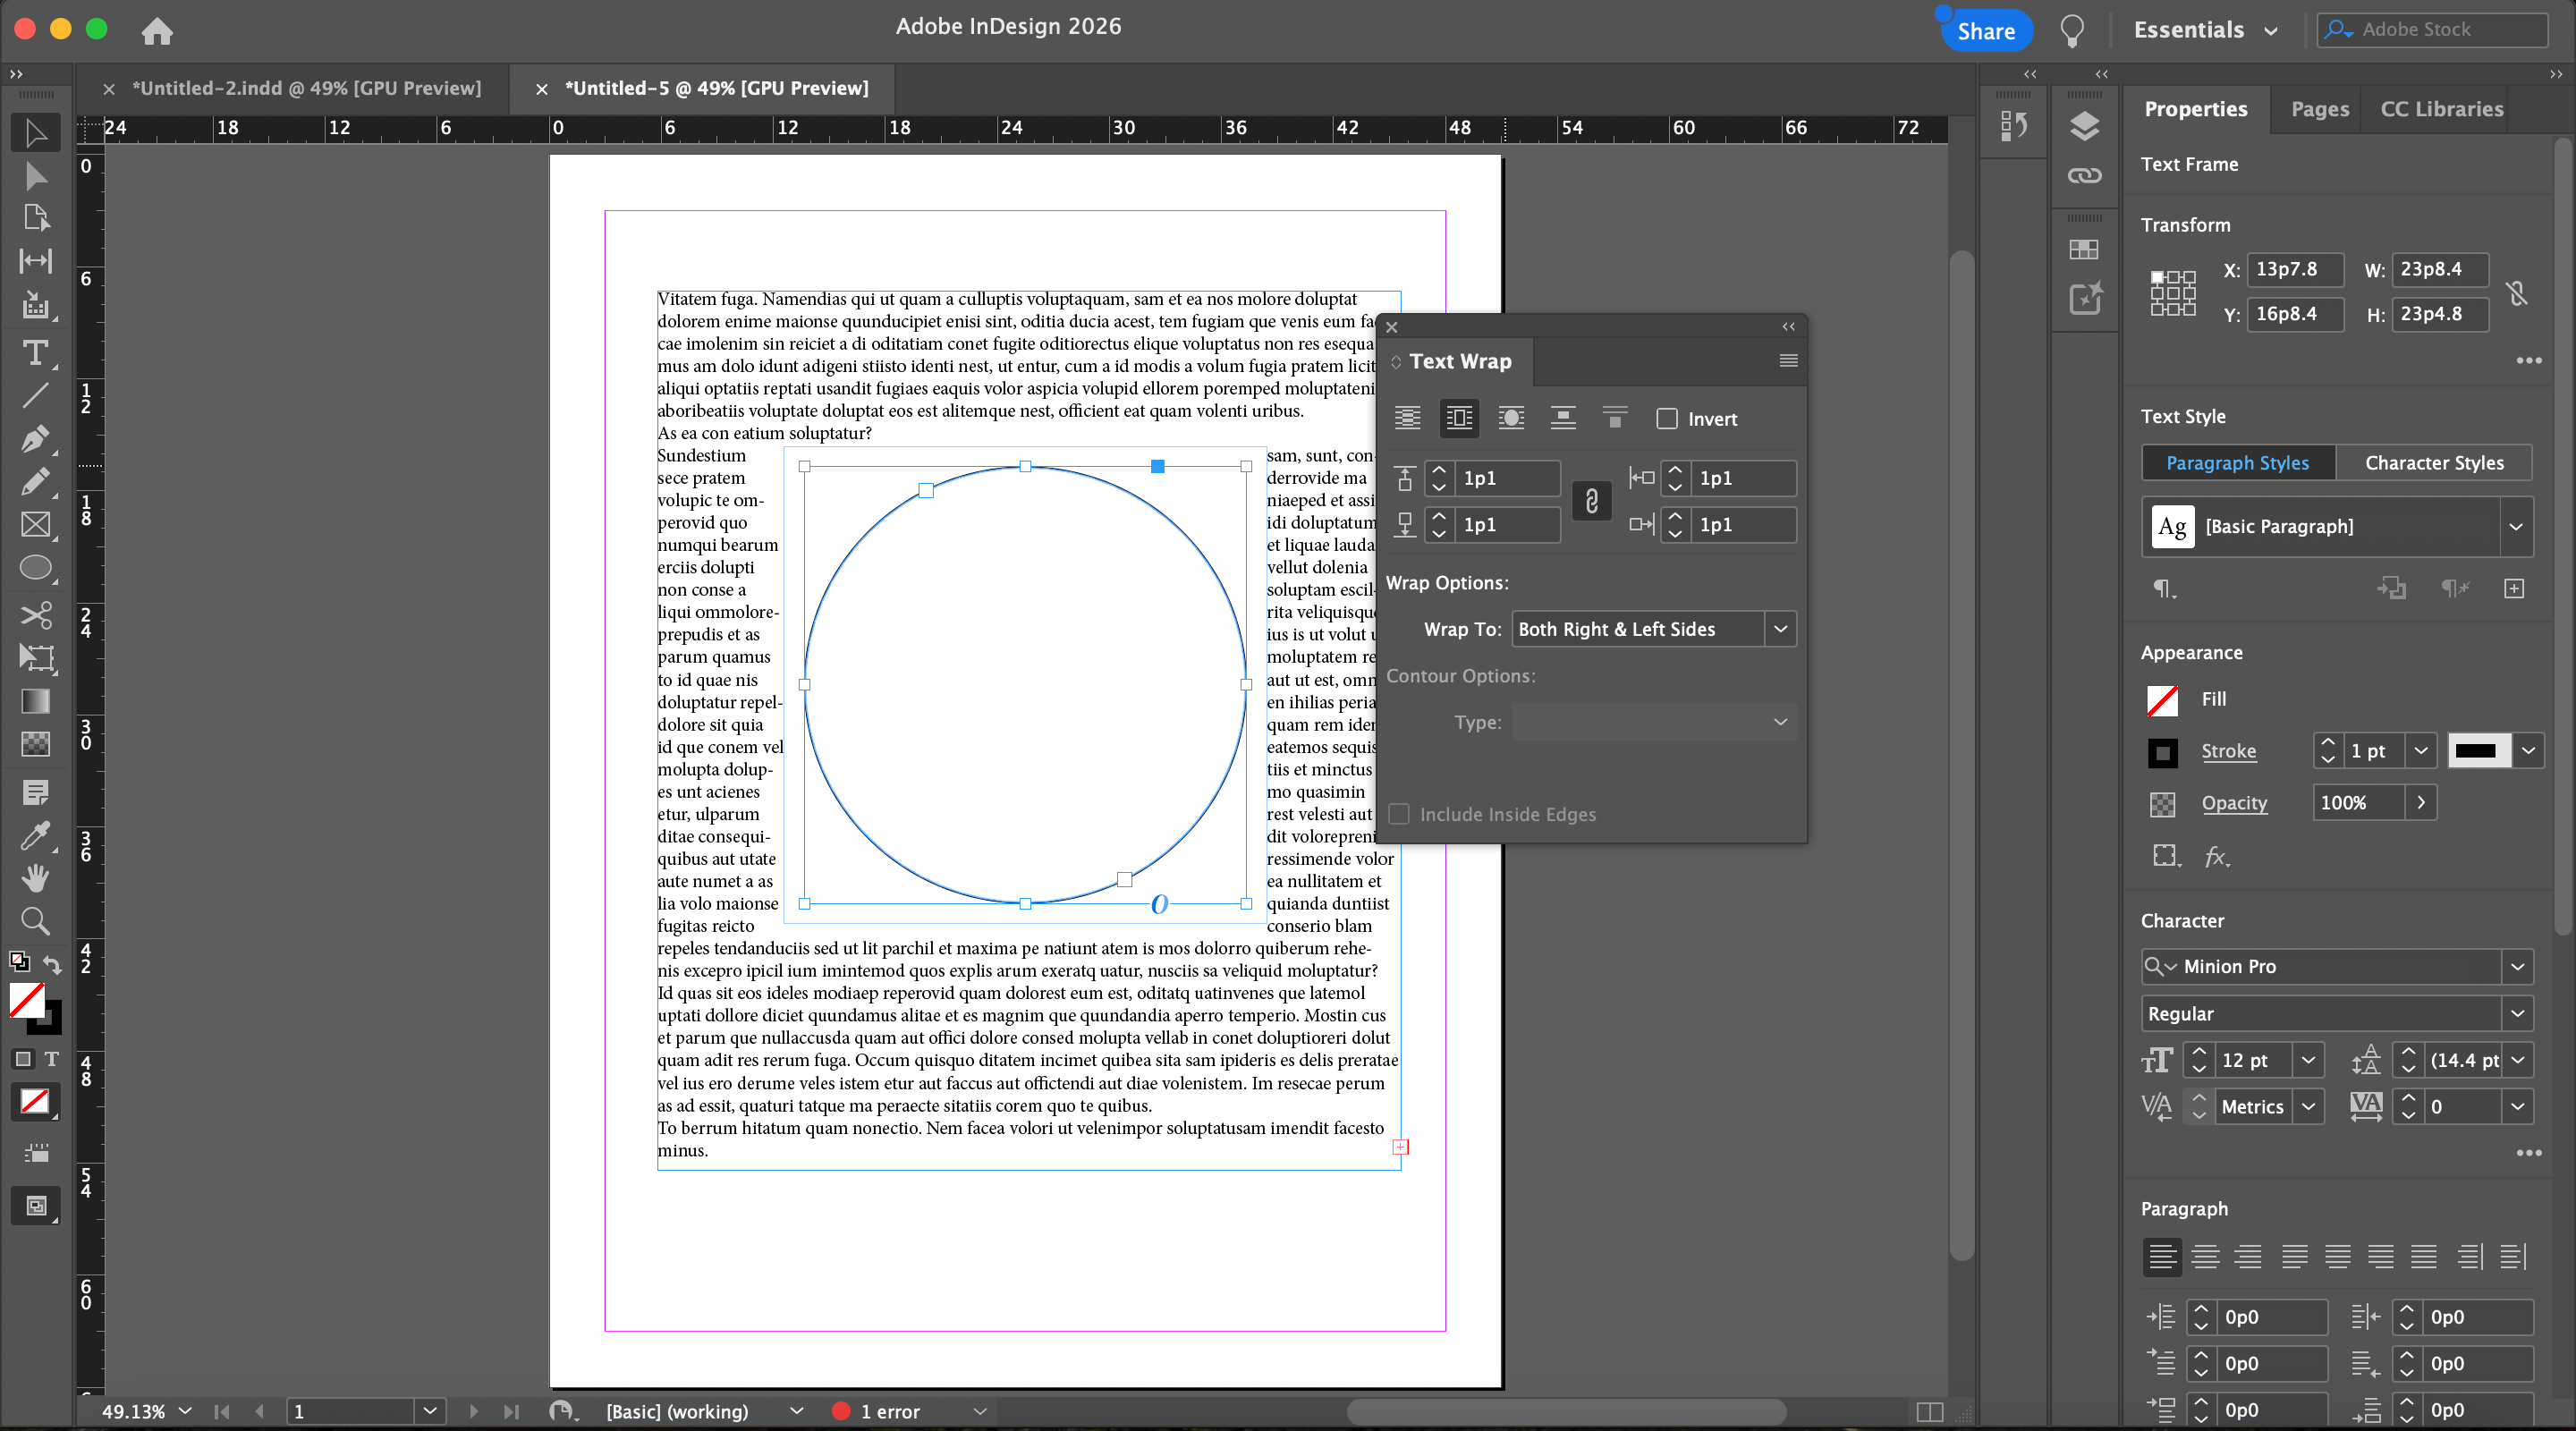Expand the Basic Paragraph style dropdown
Viewport: 2576px width, 1431px height.
pyautogui.click(x=2515, y=527)
